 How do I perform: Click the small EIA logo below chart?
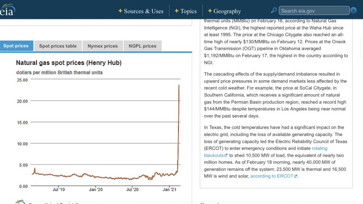20,202
